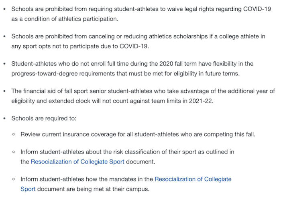Click the sentence about waiving legal rights
Image resolution: width=281 pixels, height=204 pixels.
tap(140, 9)
